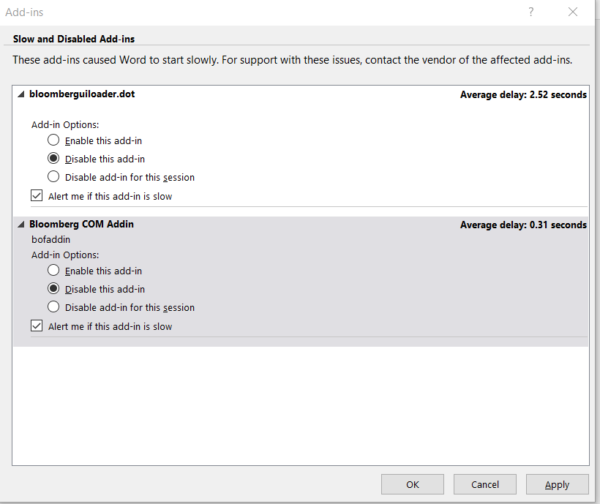Enable the bloomberguiloader.dot add-in

point(53,139)
